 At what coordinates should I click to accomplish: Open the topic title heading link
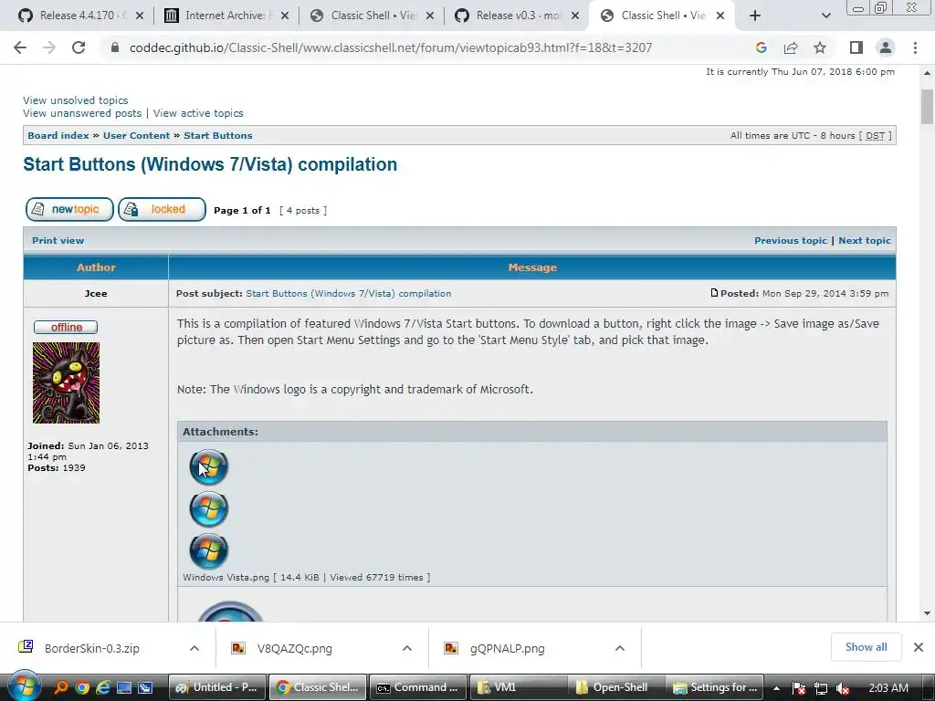click(x=210, y=164)
